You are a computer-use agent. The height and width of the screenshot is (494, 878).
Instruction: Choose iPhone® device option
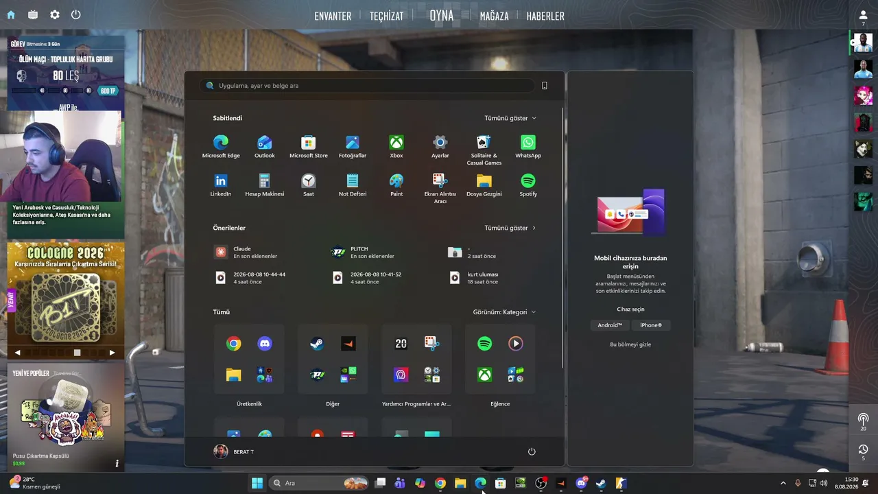pyautogui.click(x=651, y=325)
